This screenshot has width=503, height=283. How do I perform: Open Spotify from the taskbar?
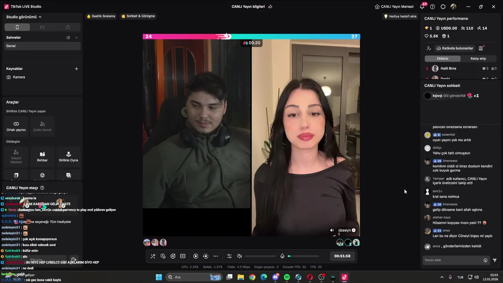(287, 277)
